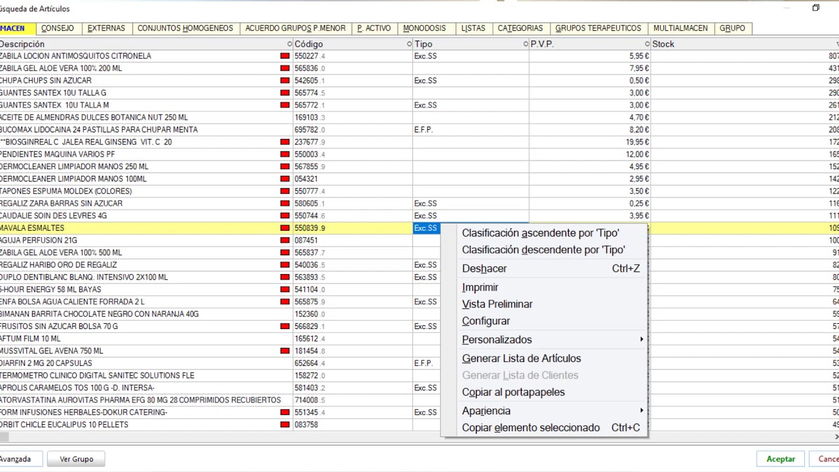Choose Generar Lista de Artículos
This screenshot has width=839, height=472.
coord(522,359)
